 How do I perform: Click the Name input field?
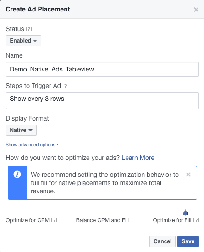102,69
